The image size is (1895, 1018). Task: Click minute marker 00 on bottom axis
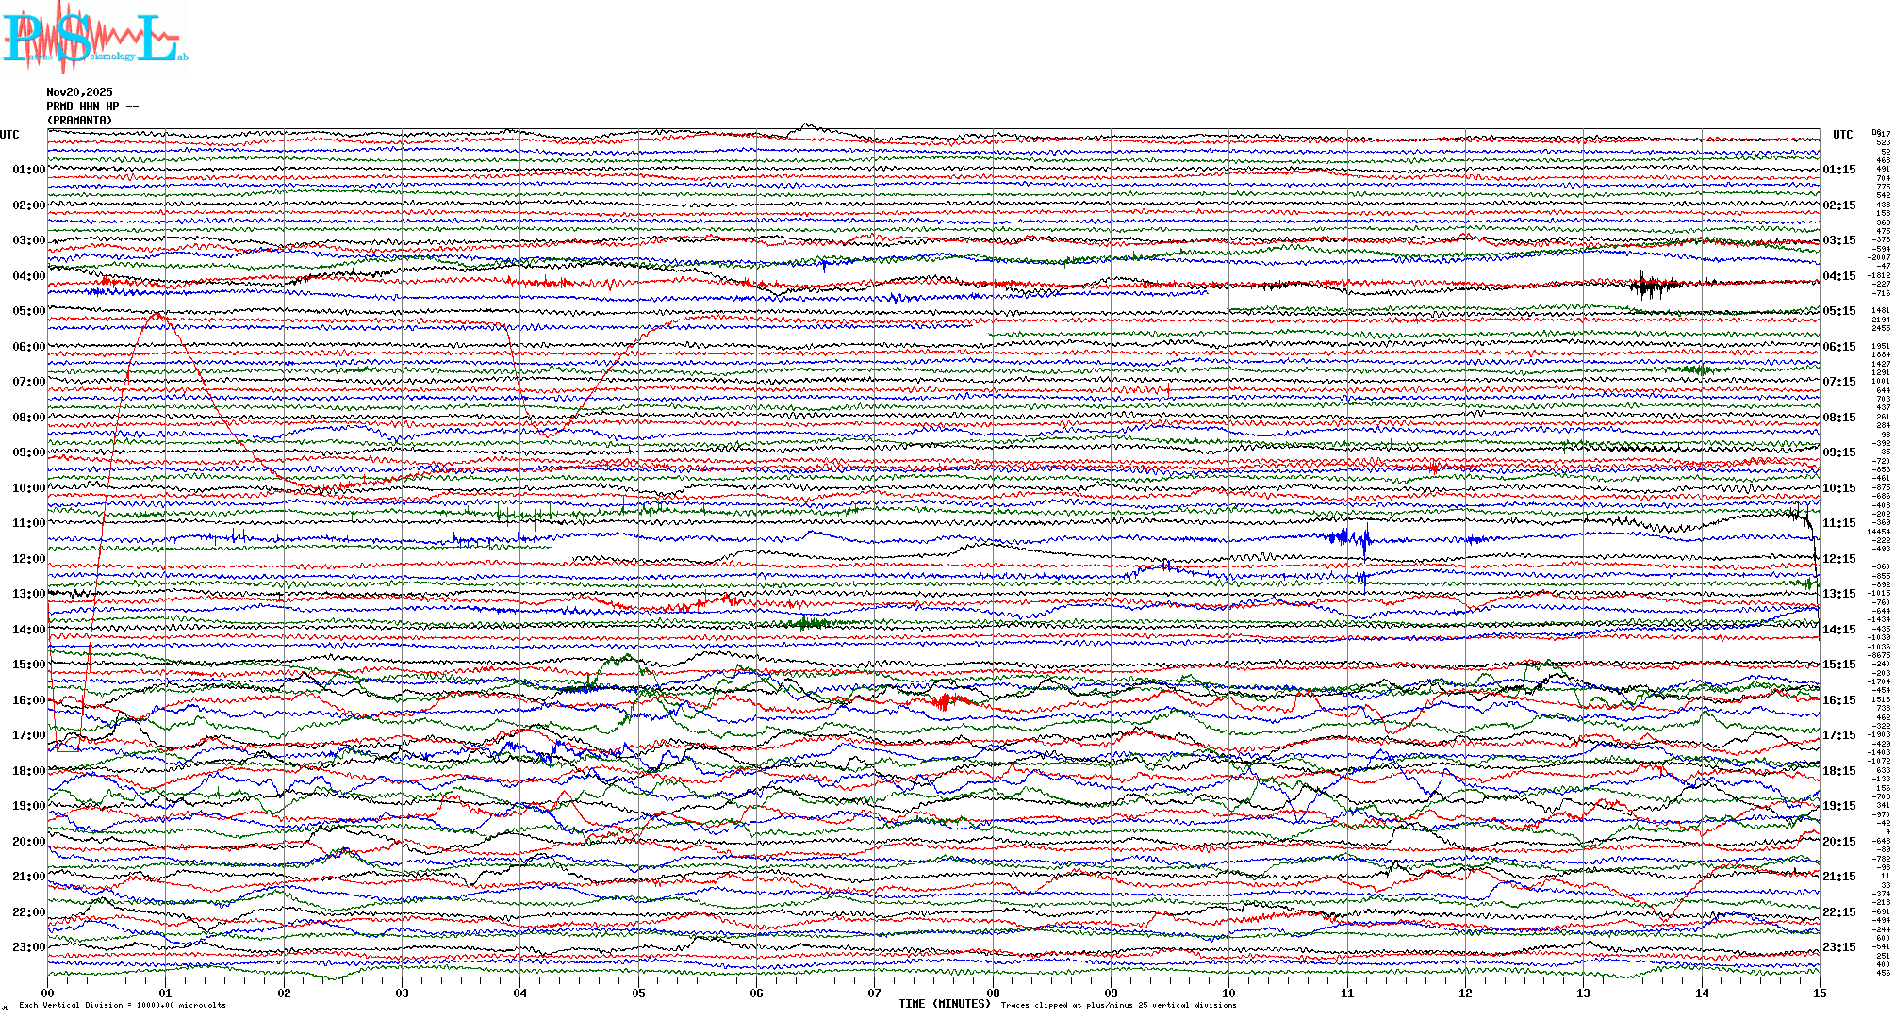pos(47,993)
